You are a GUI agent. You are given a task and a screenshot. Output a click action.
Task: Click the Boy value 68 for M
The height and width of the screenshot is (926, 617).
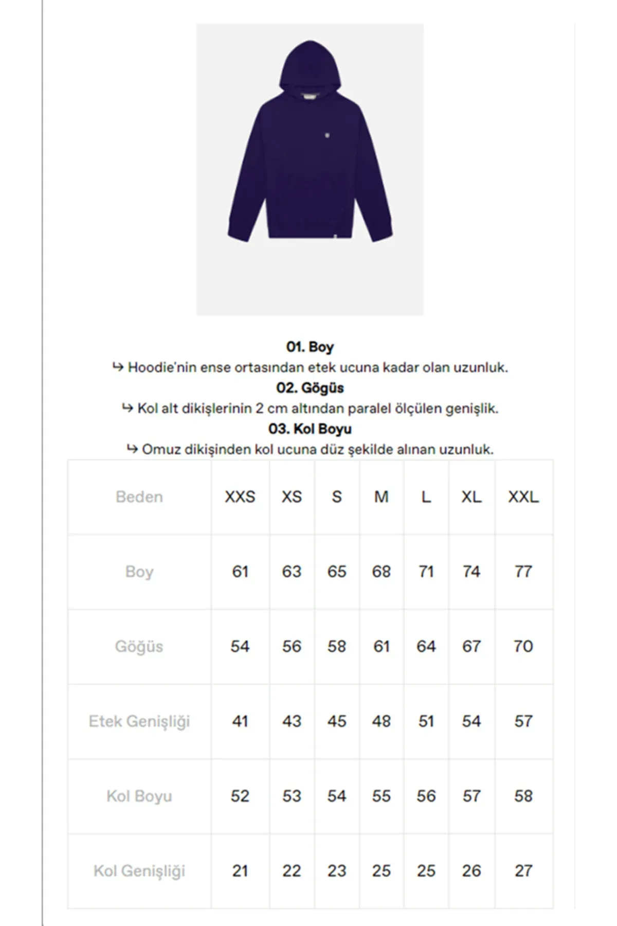click(x=382, y=572)
